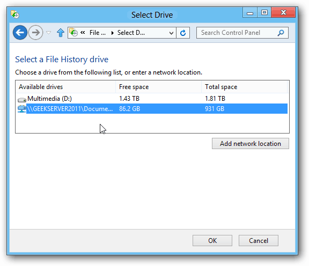Click the File History icon in address bar
309x266 pixels.
[73, 33]
